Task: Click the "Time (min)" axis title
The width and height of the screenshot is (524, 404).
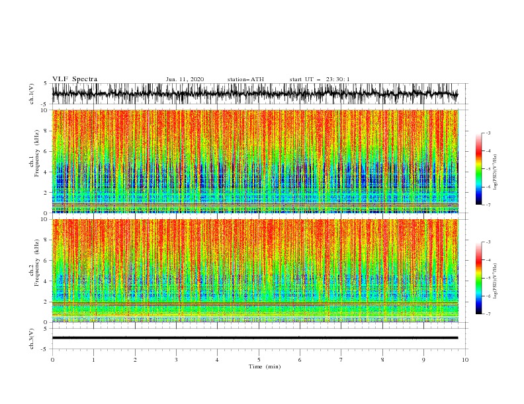Action: [265, 366]
